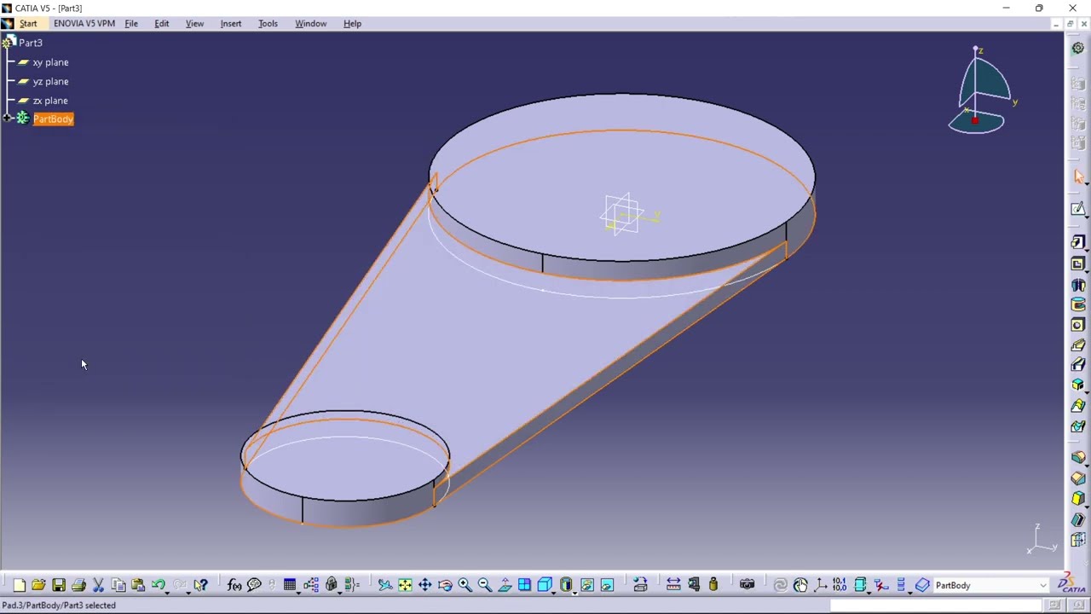The width and height of the screenshot is (1091, 614).
Task: Select the Hole tool in right toolbar
Action: coord(1078,325)
